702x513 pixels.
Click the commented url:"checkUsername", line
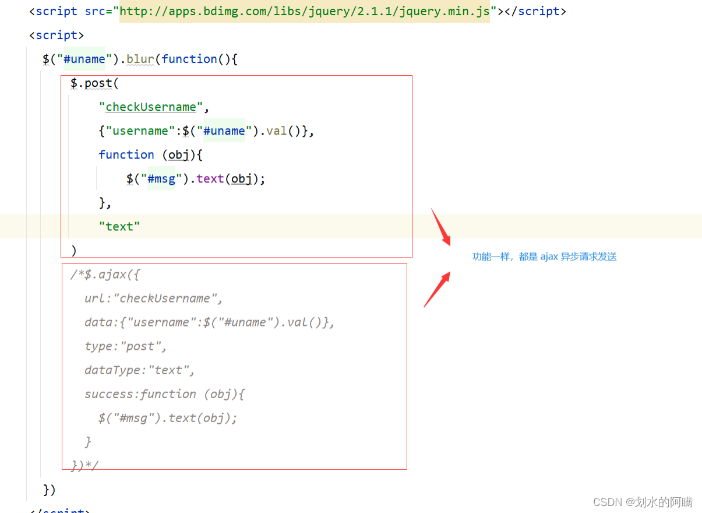(154, 298)
